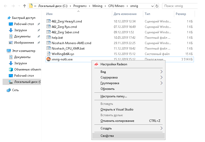Expand the 'Создать' submenu arrow
Screen dimensions: 205x142
[x=162, y=128]
